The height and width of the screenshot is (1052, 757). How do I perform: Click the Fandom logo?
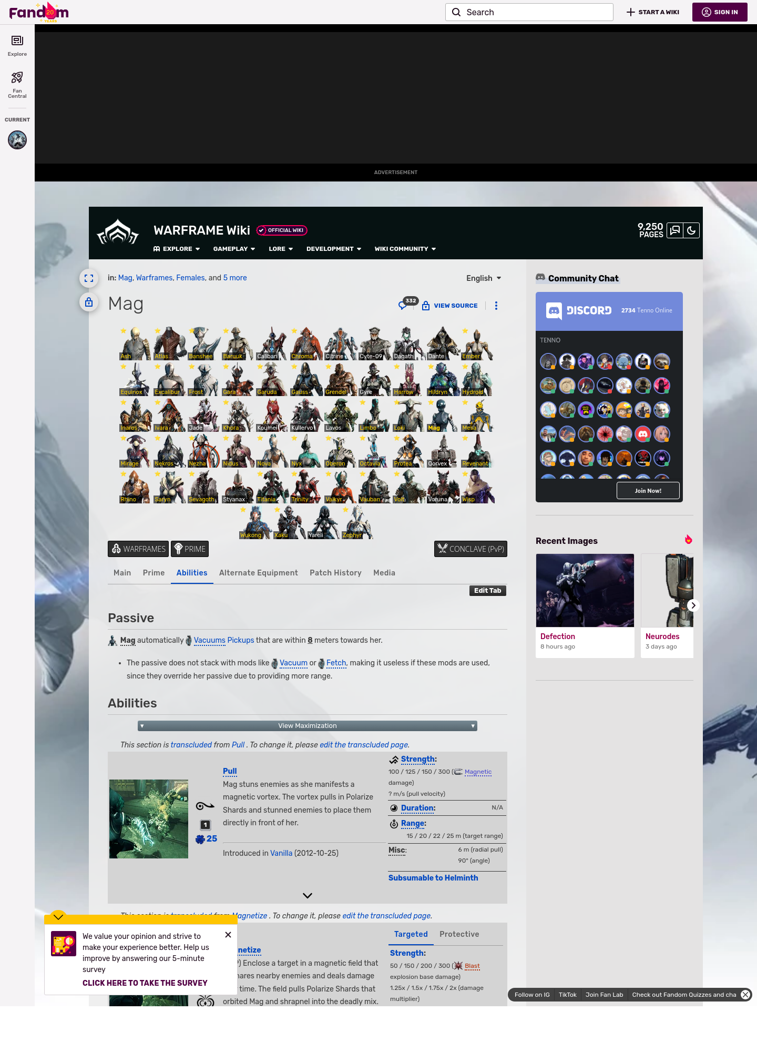pyautogui.click(x=39, y=12)
